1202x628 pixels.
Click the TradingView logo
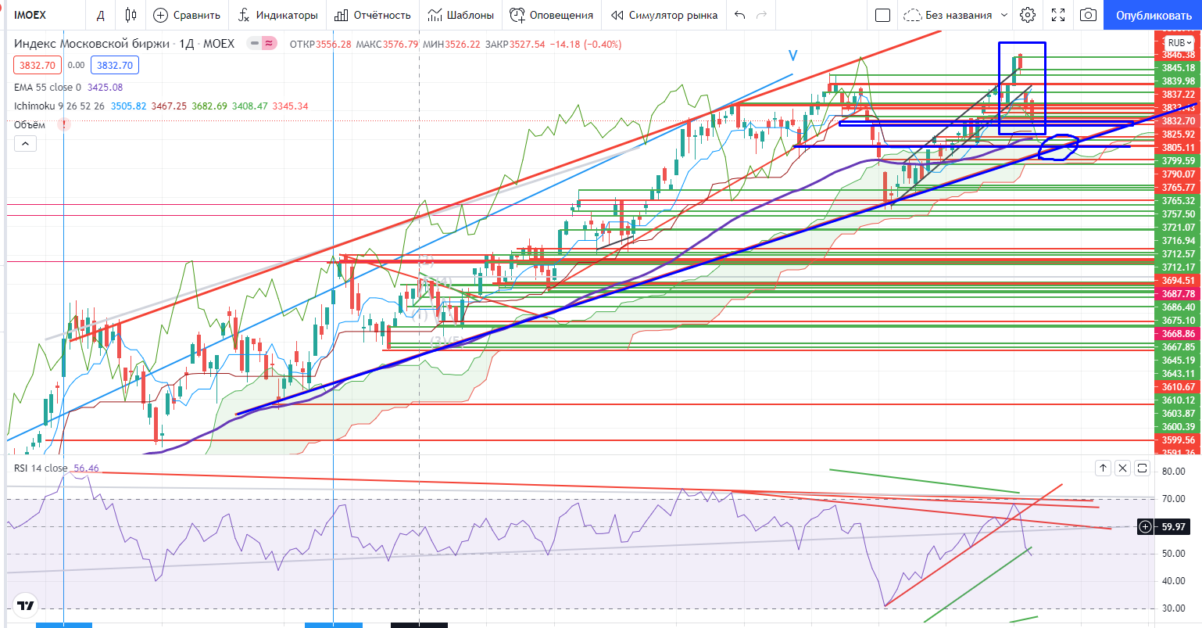26,605
